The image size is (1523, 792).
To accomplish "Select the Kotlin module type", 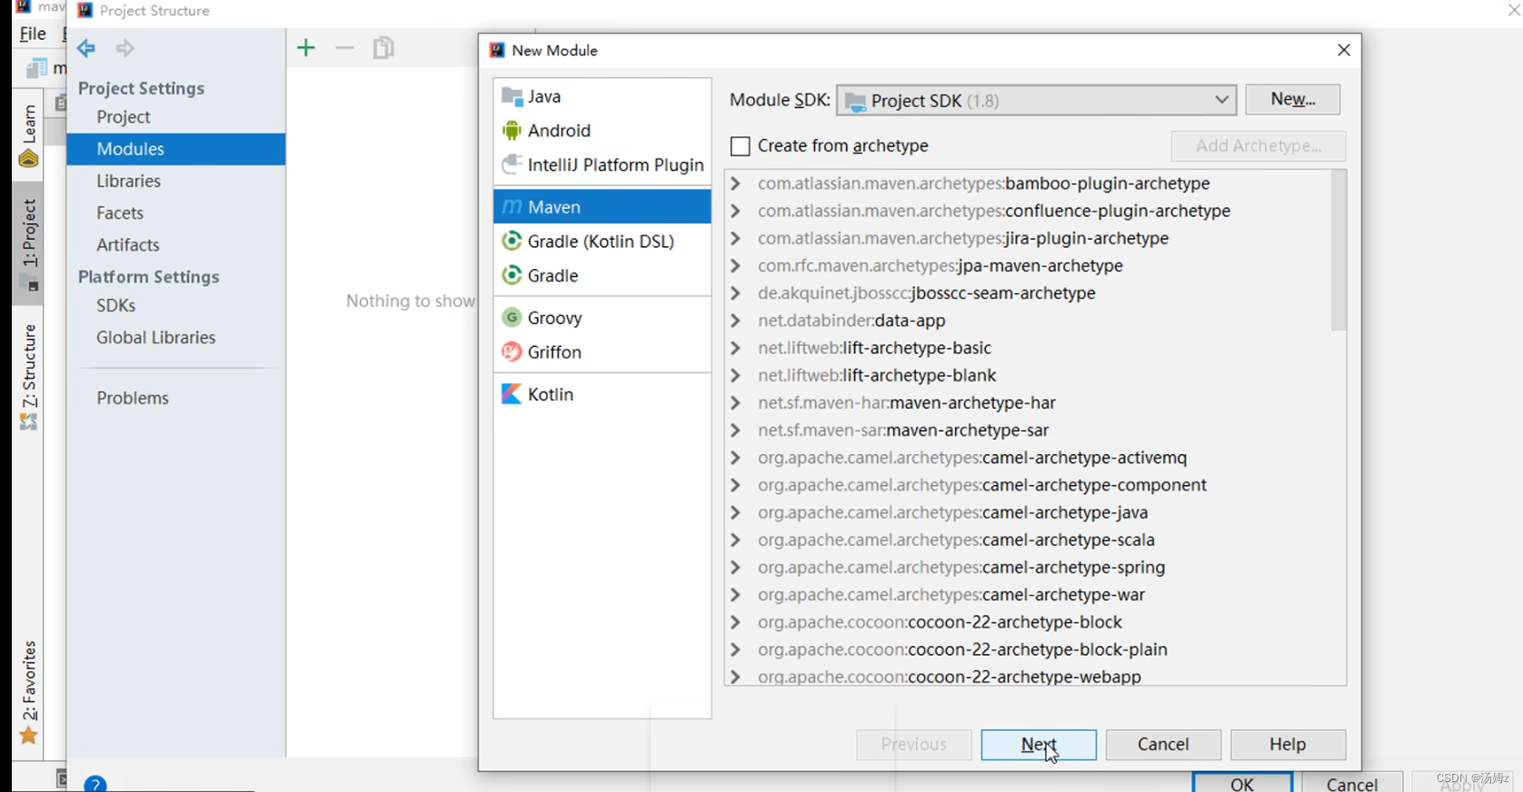I will pyautogui.click(x=602, y=394).
